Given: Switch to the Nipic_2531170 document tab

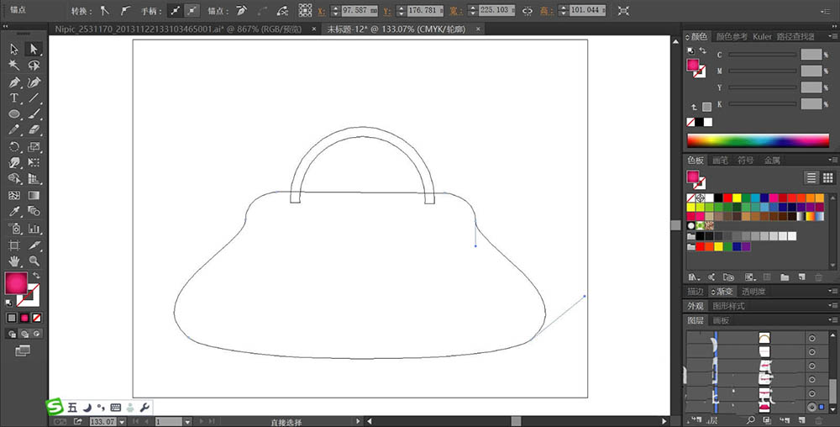Looking at the screenshot, I should tap(178, 29).
